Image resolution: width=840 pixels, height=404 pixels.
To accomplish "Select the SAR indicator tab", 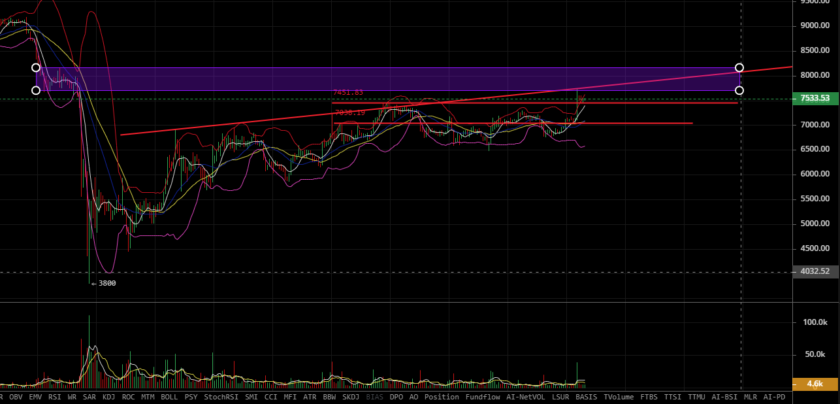I will pos(89,397).
